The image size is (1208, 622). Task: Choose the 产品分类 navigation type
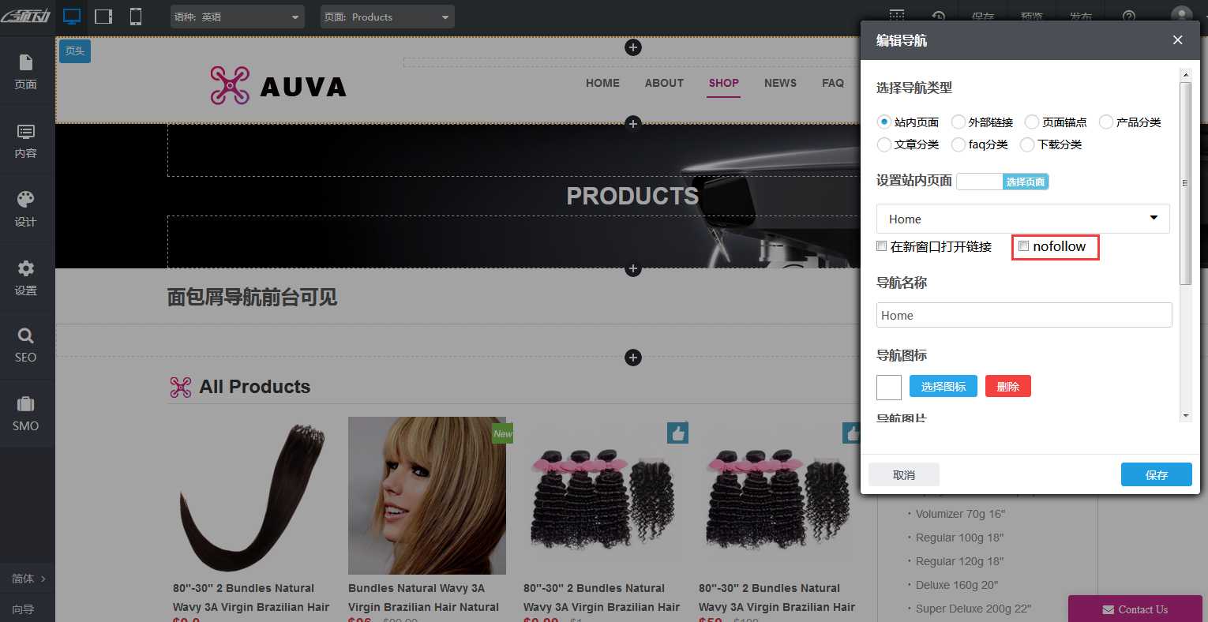coord(1106,122)
